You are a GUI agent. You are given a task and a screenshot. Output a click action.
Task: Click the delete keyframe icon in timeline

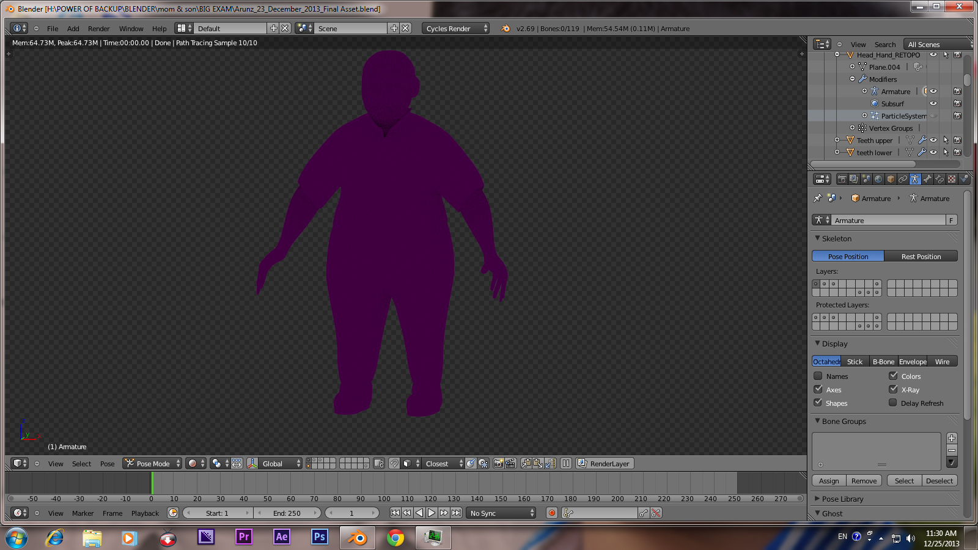tap(656, 513)
